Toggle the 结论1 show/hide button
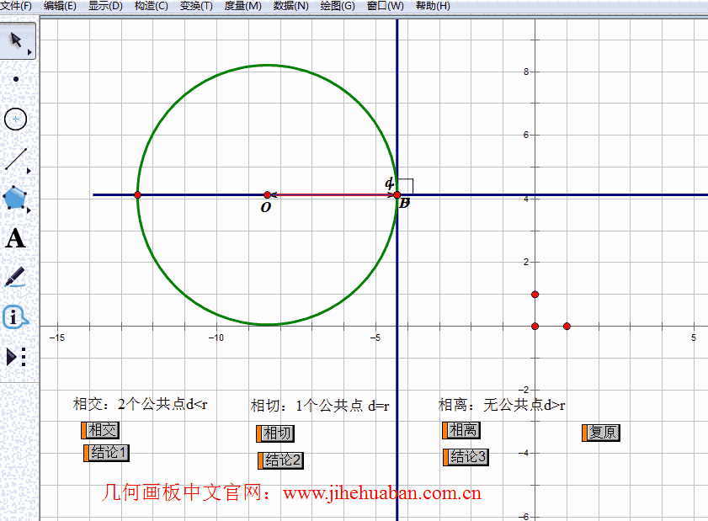 (x=107, y=453)
